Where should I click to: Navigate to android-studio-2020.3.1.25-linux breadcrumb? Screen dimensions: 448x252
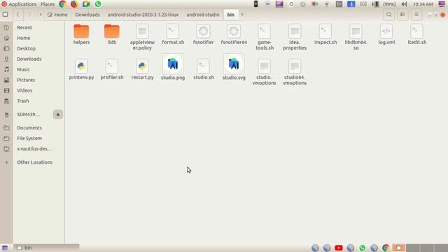click(143, 15)
